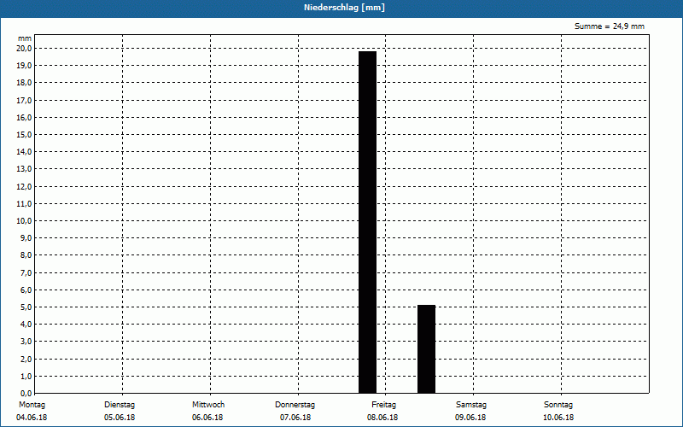
Task: Click the 'Donnerstag' day label
Action: pos(295,405)
